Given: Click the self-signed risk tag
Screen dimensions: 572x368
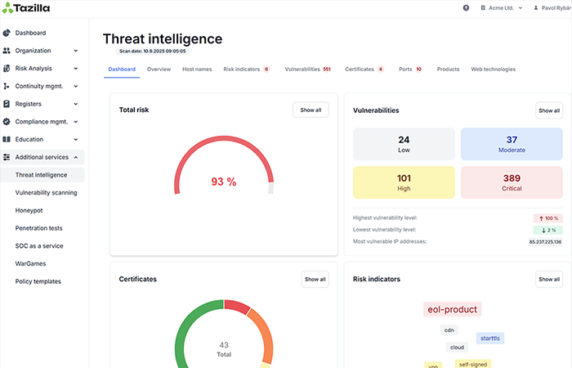Looking at the screenshot, I should tap(473, 364).
